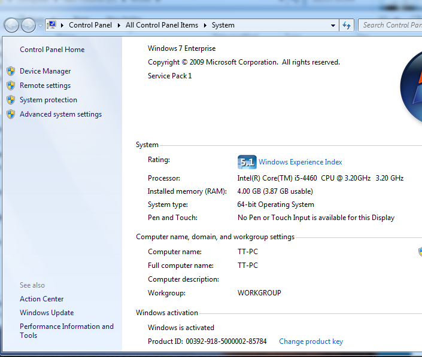Open Action Center under See also
Image resolution: width=422 pixels, height=357 pixels.
[x=42, y=299]
